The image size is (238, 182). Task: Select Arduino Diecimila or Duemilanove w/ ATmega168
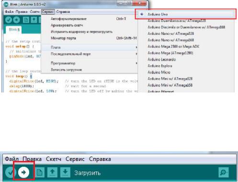click(186, 27)
